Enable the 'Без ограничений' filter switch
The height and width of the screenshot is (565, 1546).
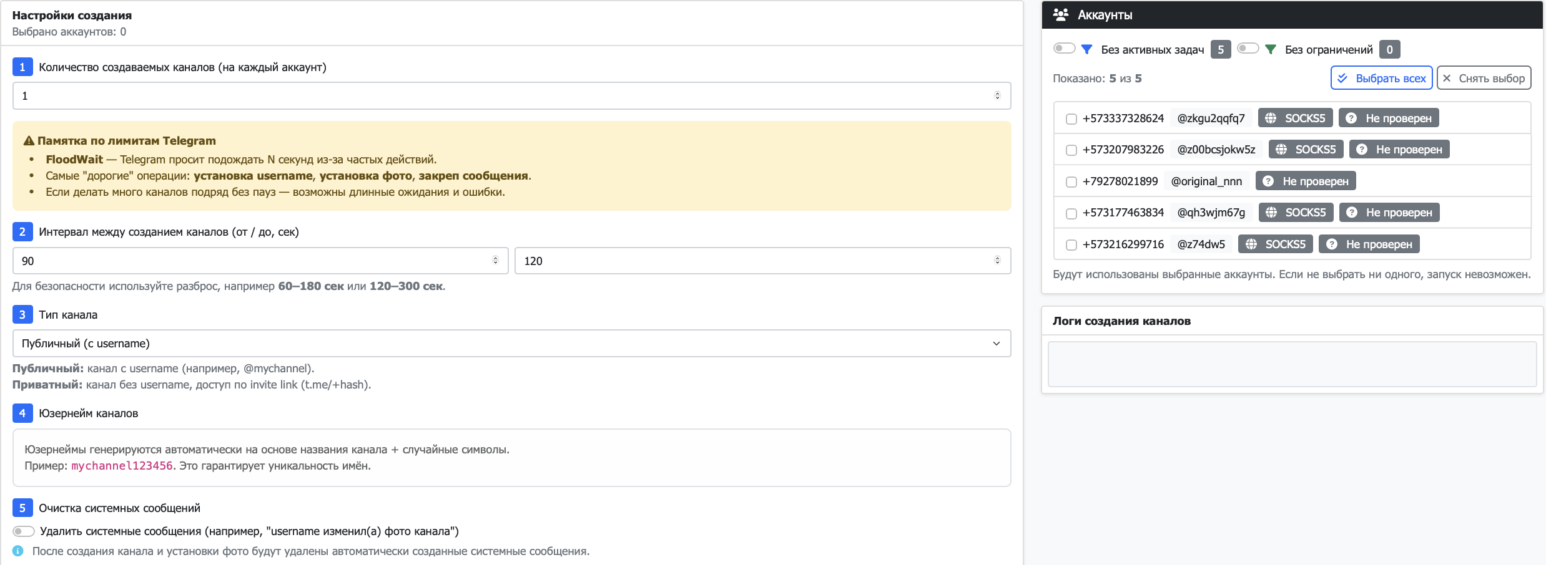1248,49
